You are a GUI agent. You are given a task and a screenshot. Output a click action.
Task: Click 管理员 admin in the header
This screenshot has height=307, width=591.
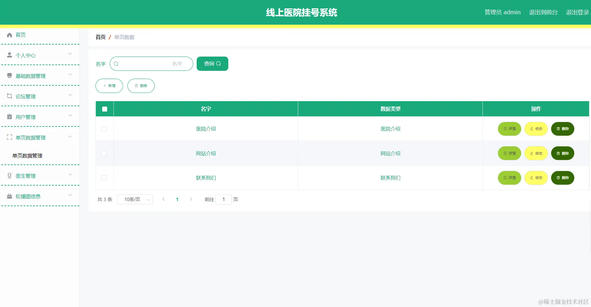pos(502,12)
